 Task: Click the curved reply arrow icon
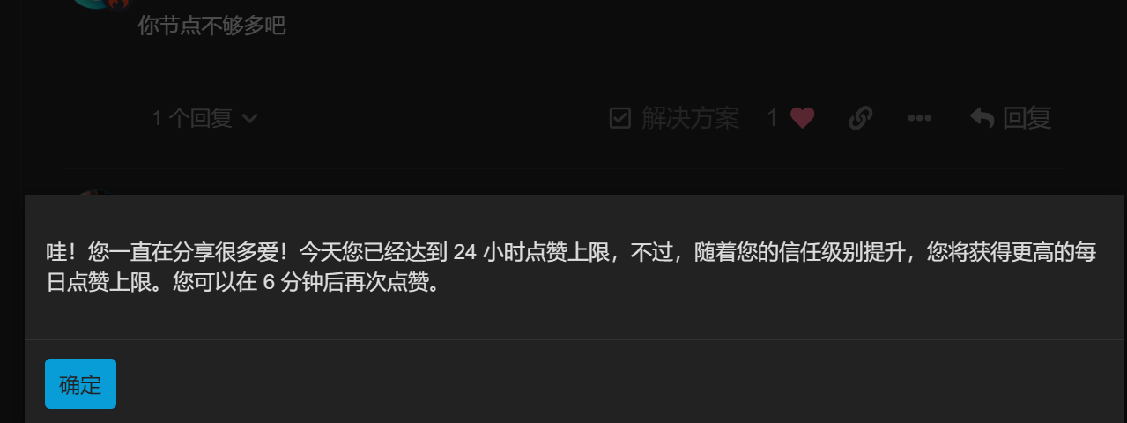[982, 117]
